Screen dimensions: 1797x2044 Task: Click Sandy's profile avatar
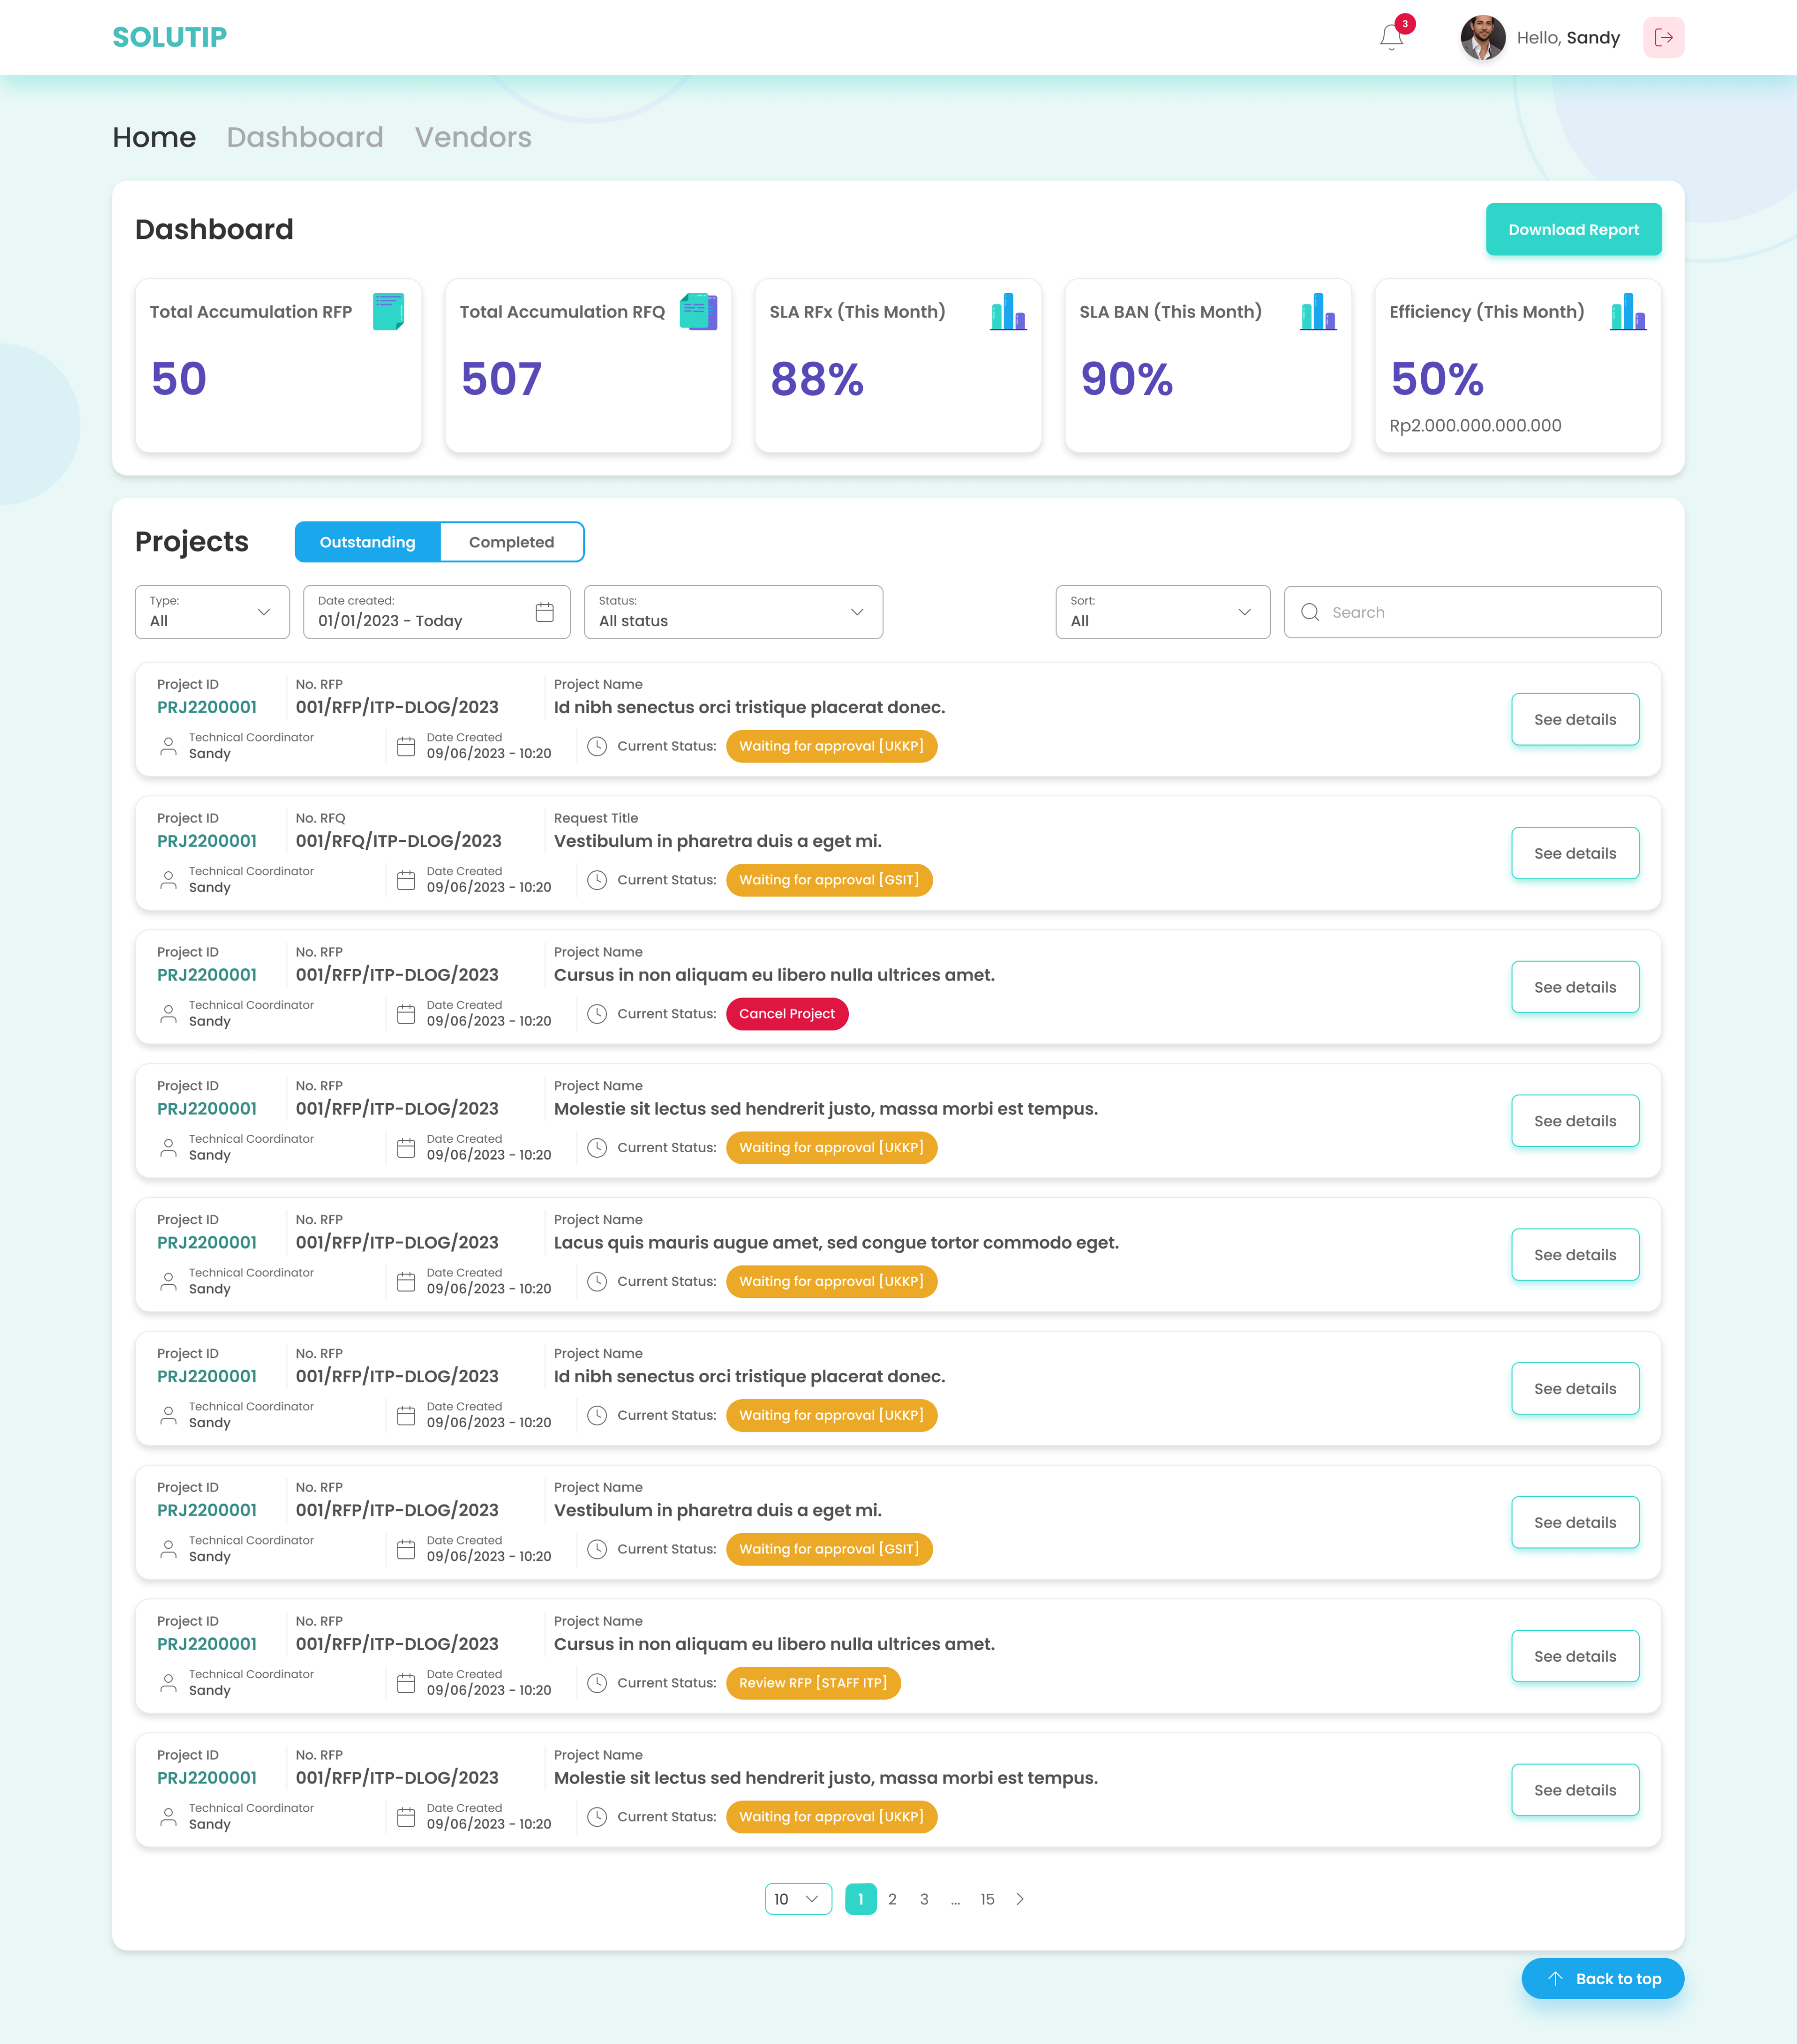pyautogui.click(x=1484, y=37)
